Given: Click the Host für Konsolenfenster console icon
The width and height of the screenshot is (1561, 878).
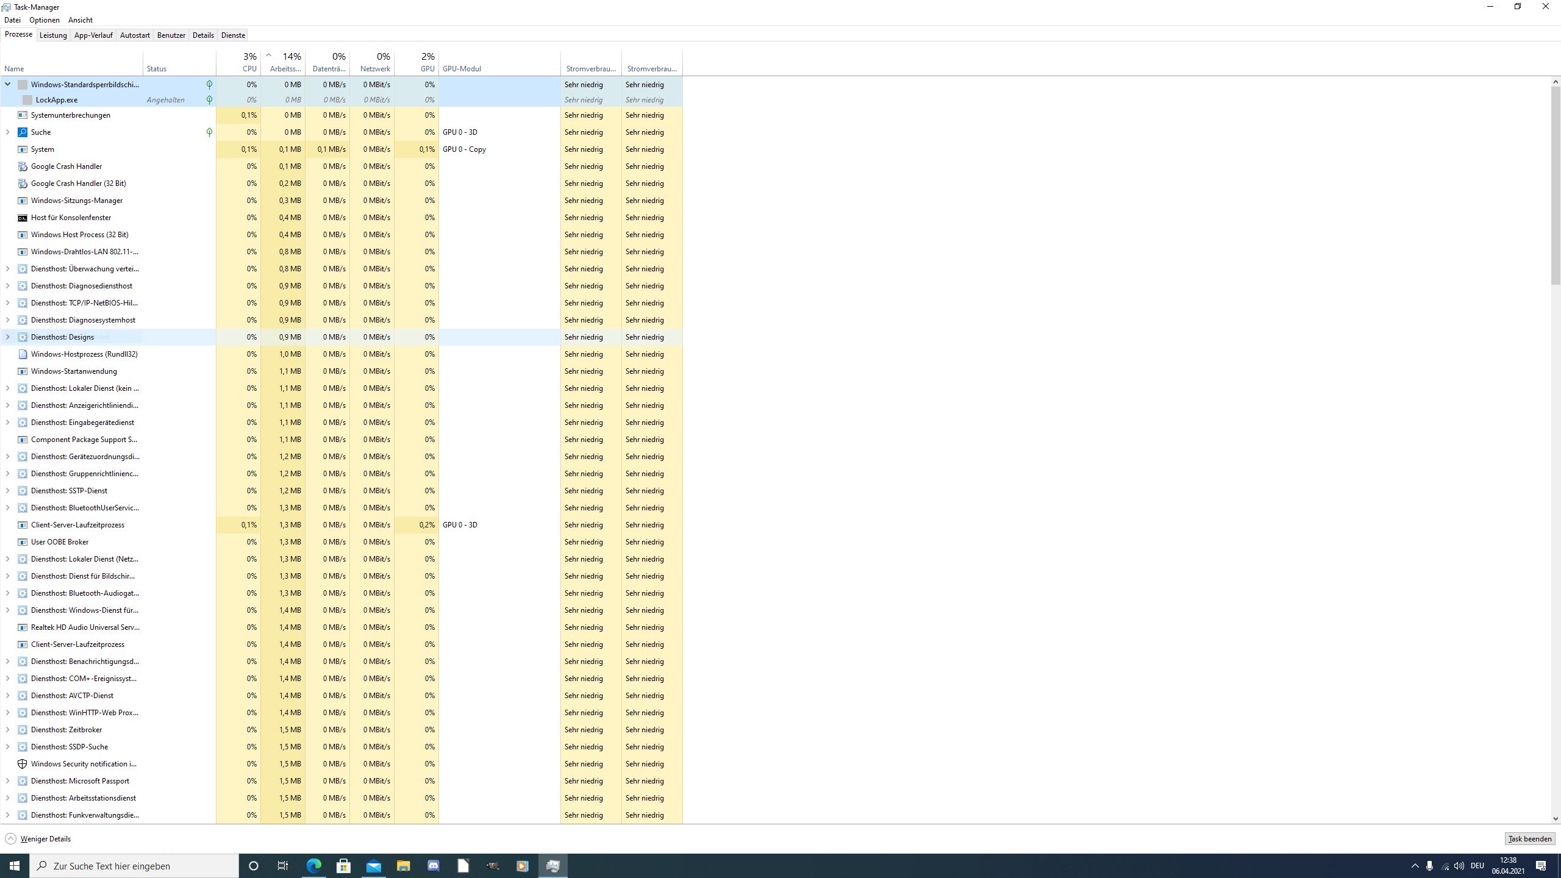Looking at the screenshot, I should tap(23, 218).
